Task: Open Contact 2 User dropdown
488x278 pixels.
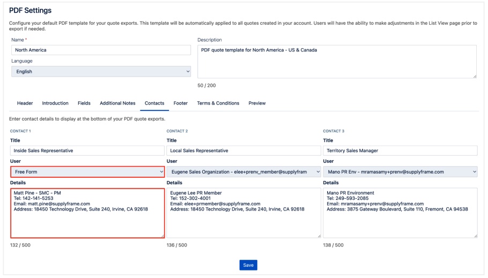Action: 243,172
